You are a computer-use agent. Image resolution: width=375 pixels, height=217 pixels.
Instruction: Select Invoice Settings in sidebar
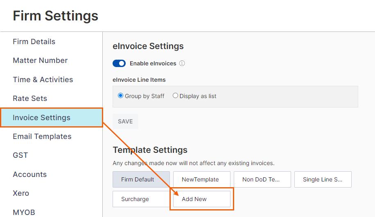click(x=52, y=117)
